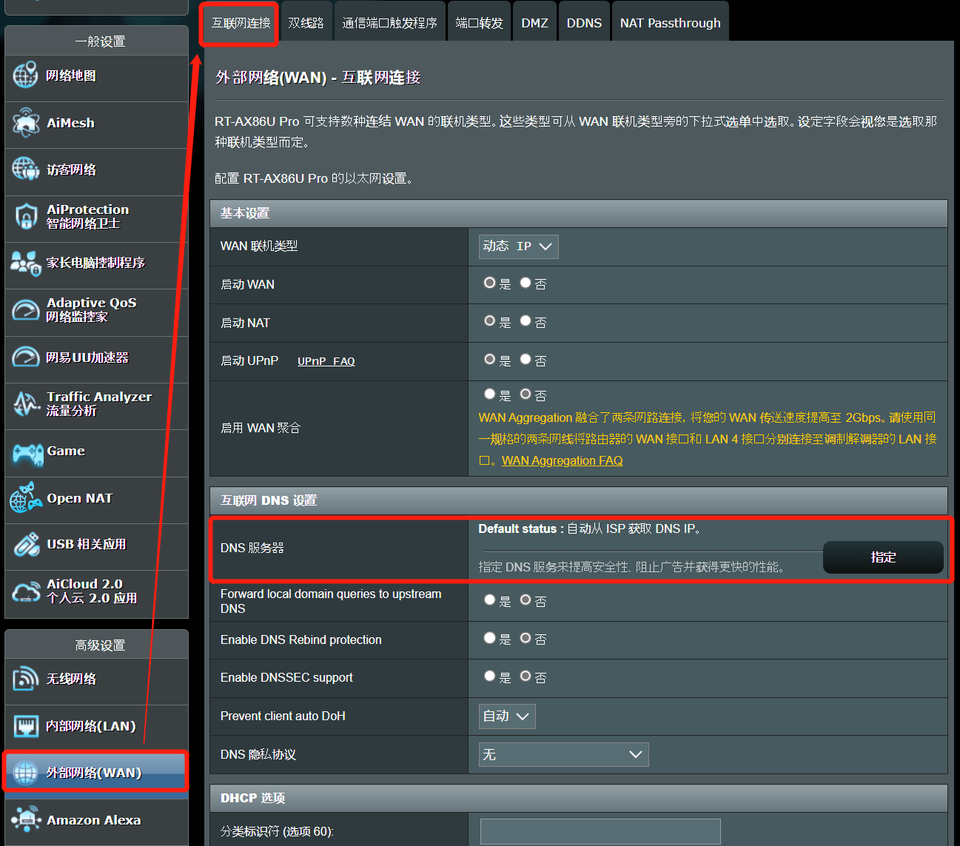Click the Traffic Analyzer 流量分析 label
This screenshot has height=846, width=960.
99,403
